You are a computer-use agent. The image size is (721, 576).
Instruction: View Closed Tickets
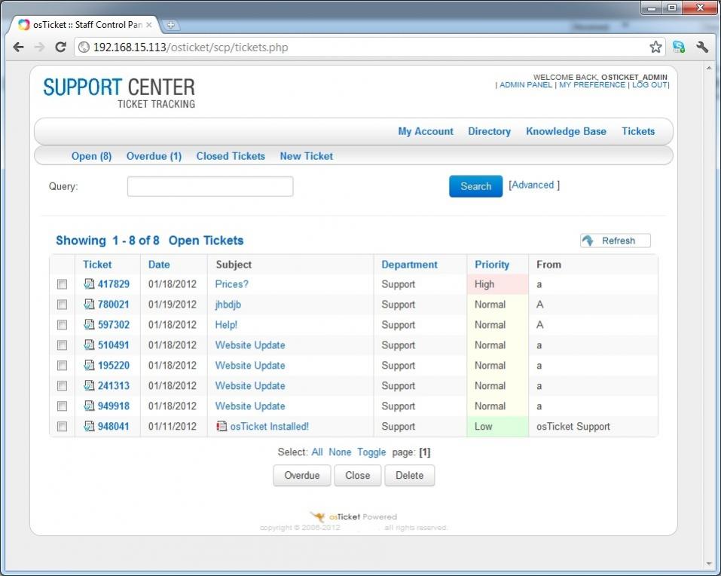[x=231, y=156]
